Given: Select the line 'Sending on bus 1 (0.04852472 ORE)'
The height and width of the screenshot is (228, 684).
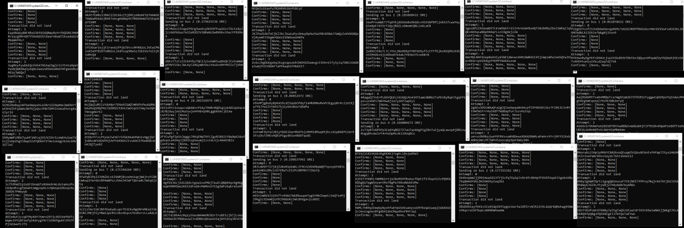Looking at the screenshot, I should [283, 96].
